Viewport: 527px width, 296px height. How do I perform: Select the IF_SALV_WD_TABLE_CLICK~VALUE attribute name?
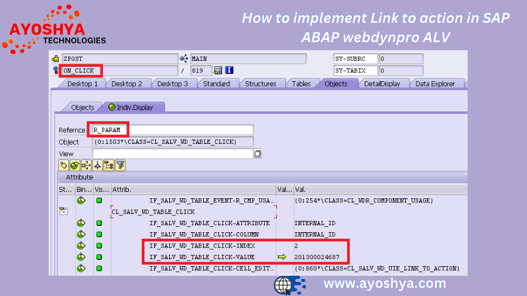(x=202, y=257)
